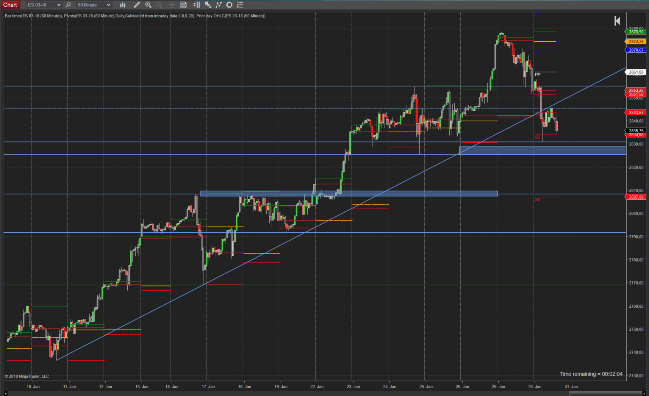This screenshot has width=649, height=396.
Task: Open the properties list icon
Action: (x=240, y=5)
